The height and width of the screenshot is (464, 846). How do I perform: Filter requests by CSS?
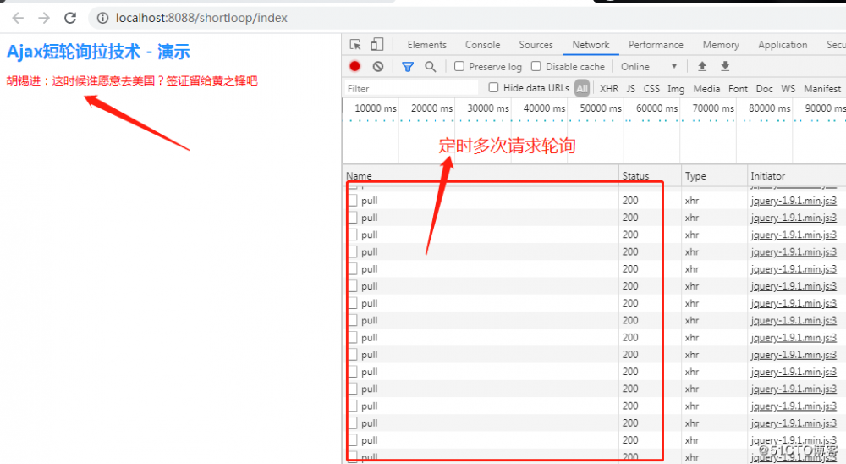651,89
